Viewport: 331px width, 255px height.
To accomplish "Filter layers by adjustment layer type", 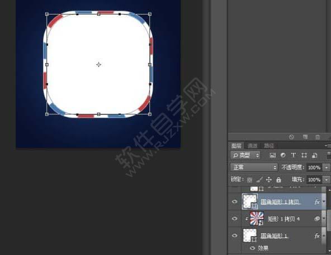I will tap(283, 155).
